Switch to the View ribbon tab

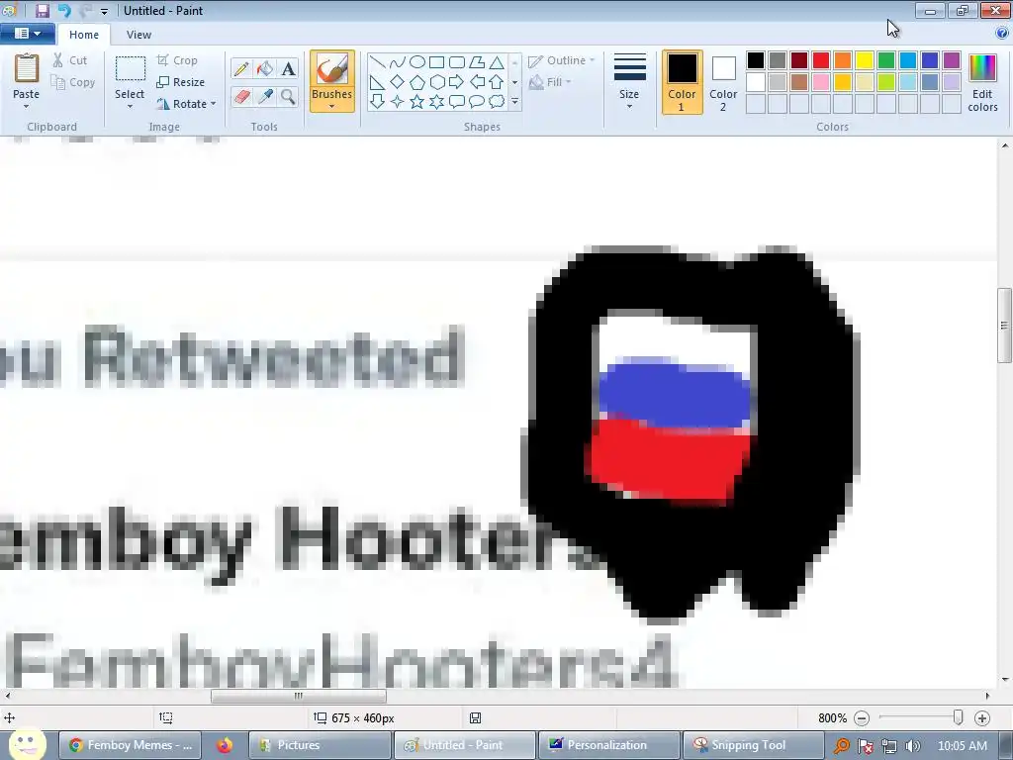pos(138,35)
